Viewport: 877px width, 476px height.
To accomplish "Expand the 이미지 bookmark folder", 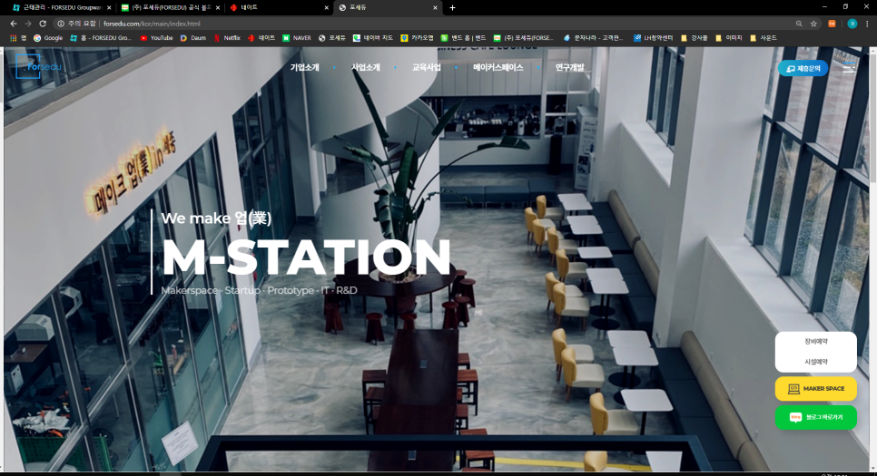I will coord(728,38).
